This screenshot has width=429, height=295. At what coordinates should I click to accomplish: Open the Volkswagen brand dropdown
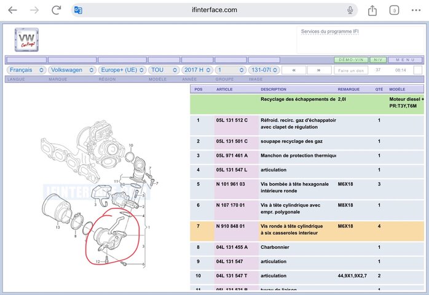pyautogui.click(x=72, y=70)
